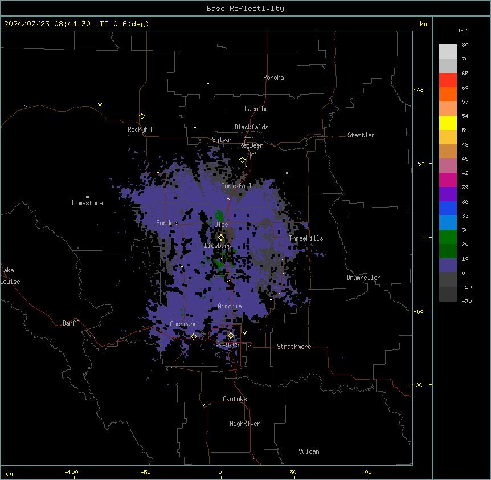491x480 pixels.
Task: Click the Airdrie city label
Action: point(230,306)
